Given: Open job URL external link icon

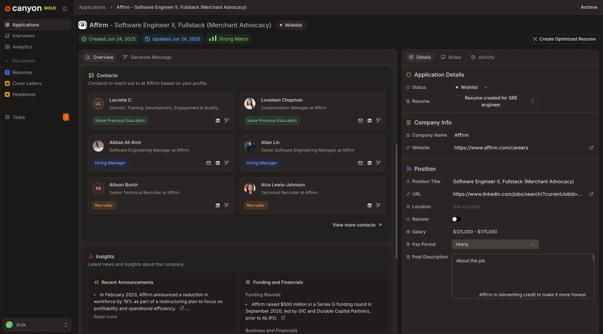Looking at the screenshot, I should pyautogui.click(x=591, y=194).
